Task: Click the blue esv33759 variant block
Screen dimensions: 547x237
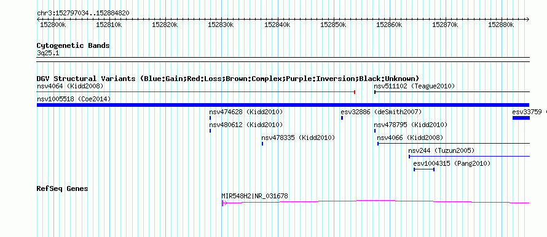Action: click(x=521, y=118)
